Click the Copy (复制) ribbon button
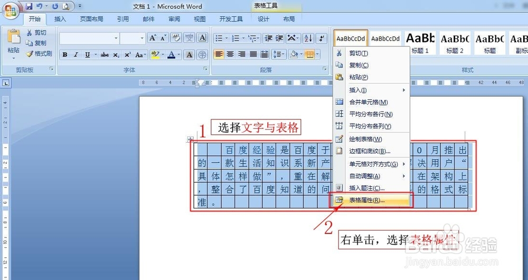The width and height of the screenshot is (528, 280). 36,43
